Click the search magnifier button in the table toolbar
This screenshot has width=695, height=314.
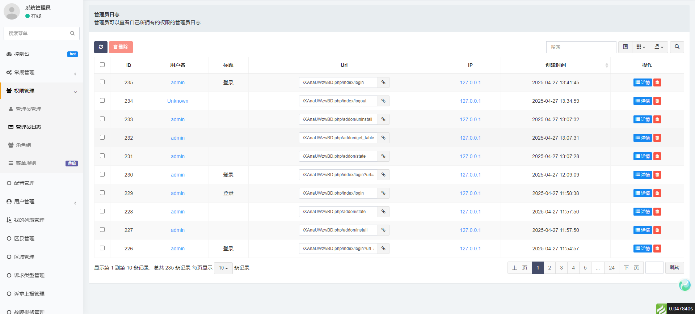(x=677, y=47)
